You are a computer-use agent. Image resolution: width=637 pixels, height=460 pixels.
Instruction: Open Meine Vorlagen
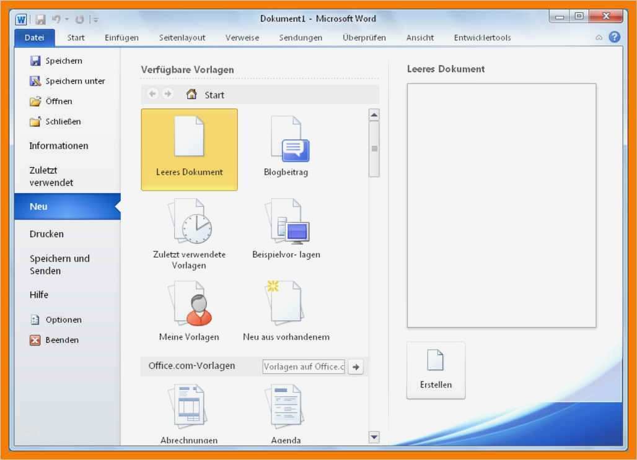[190, 311]
